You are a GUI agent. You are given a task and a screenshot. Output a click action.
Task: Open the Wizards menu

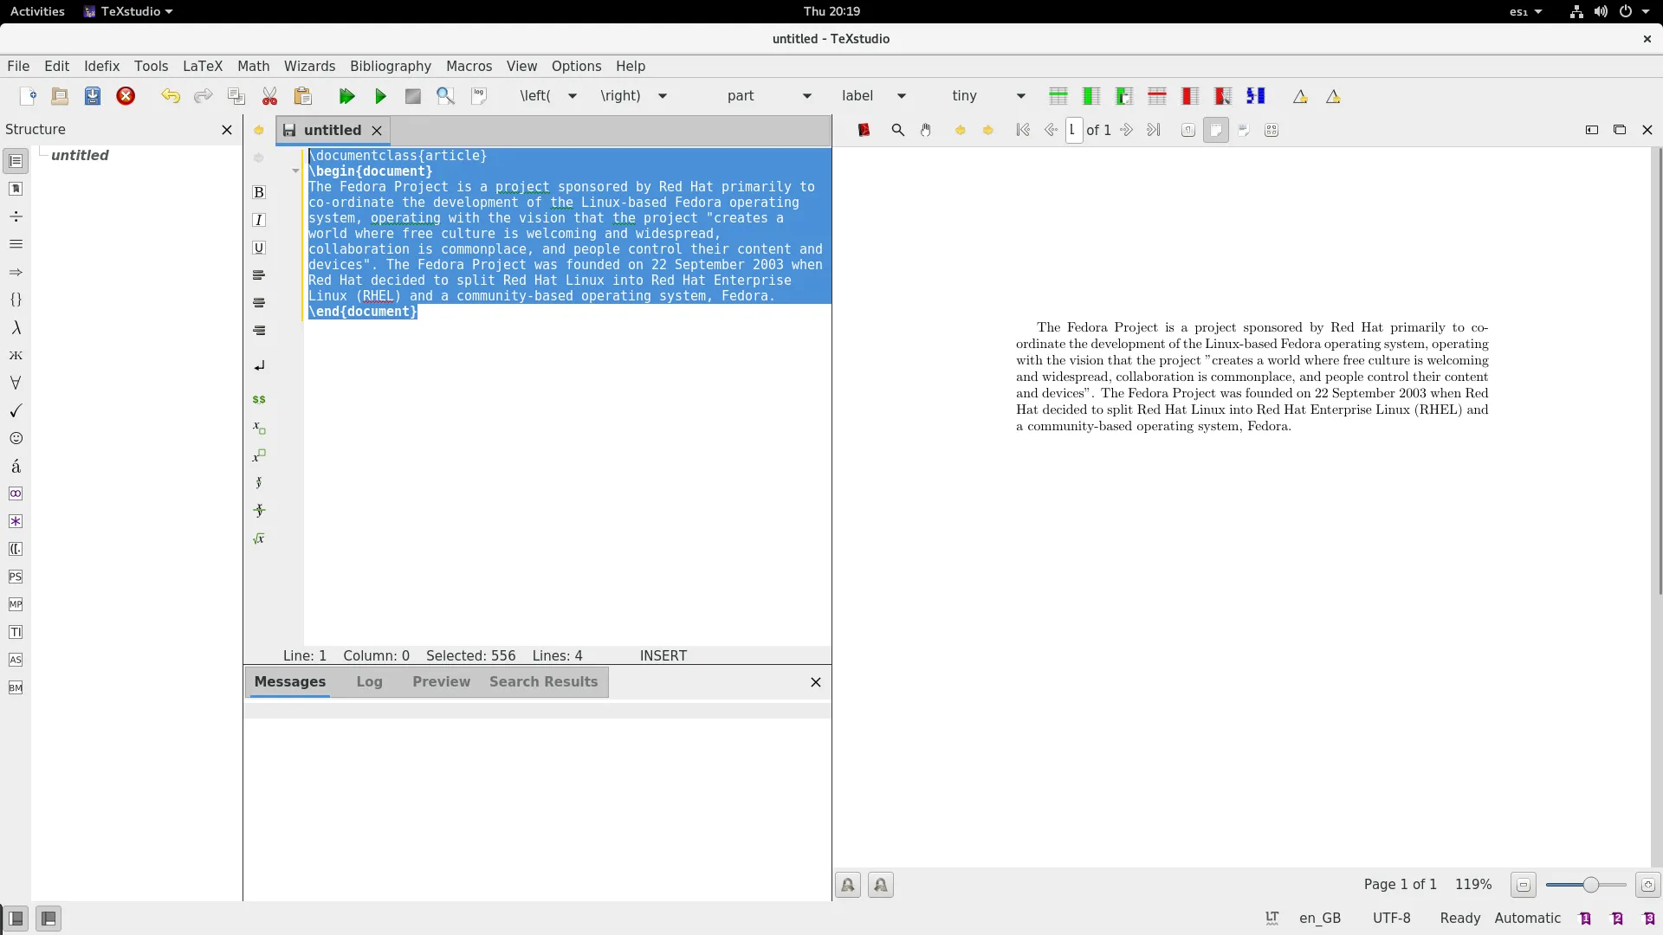pos(309,66)
